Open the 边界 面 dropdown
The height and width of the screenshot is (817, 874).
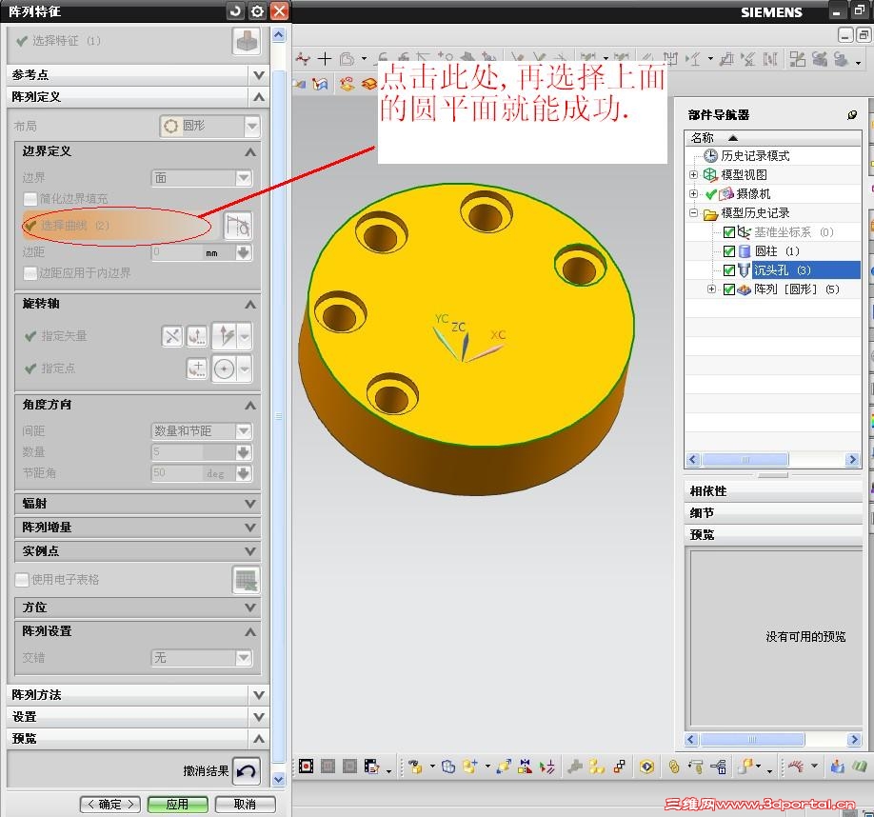pos(202,178)
